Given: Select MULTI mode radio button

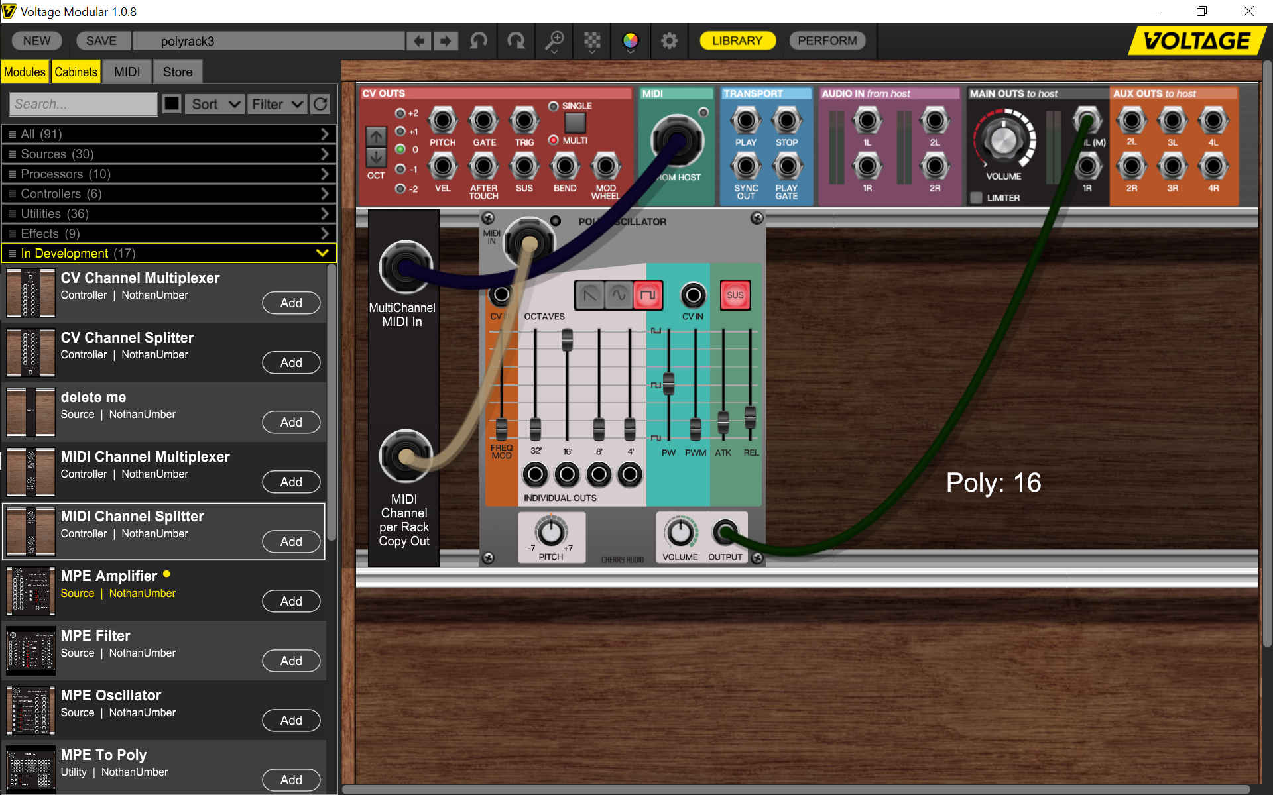Looking at the screenshot, I should coord(553,140).
